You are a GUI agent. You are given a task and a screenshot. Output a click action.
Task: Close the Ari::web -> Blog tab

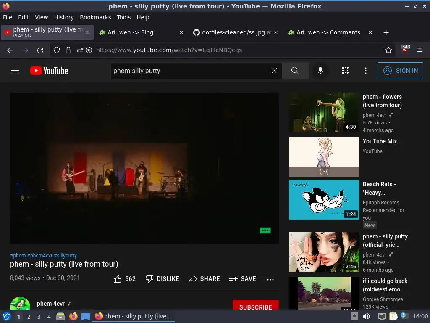(x=181, y=32)
